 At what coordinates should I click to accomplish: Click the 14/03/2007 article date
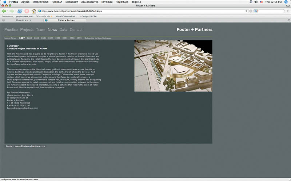[x=13, y=46]
